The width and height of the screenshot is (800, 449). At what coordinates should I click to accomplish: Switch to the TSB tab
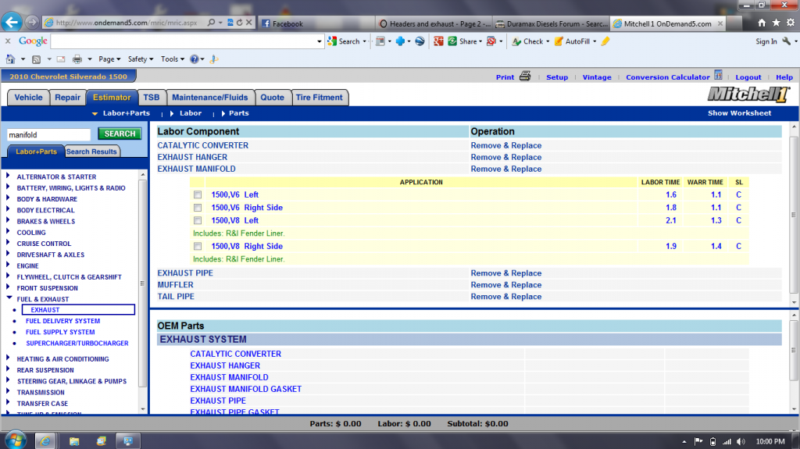tap(152, 98)
